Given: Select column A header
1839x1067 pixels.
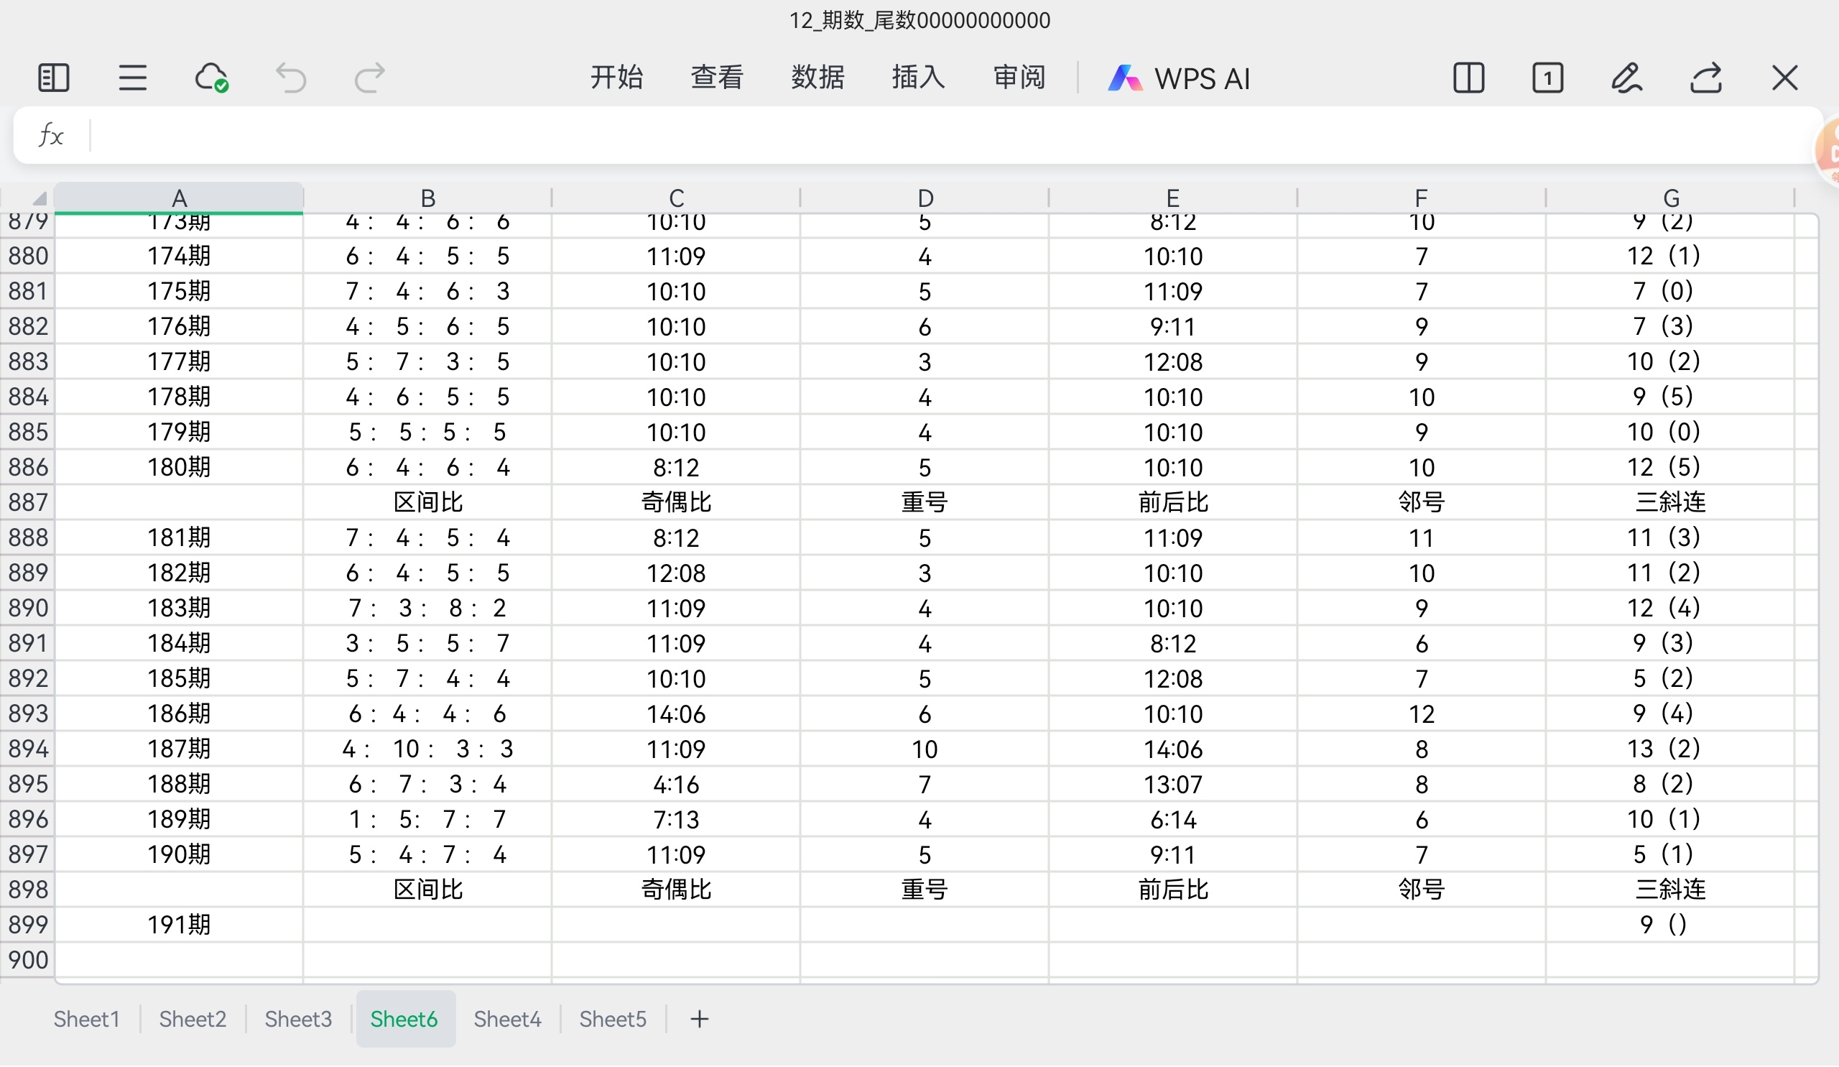Looking at the screenshot, I should (179, 198).
